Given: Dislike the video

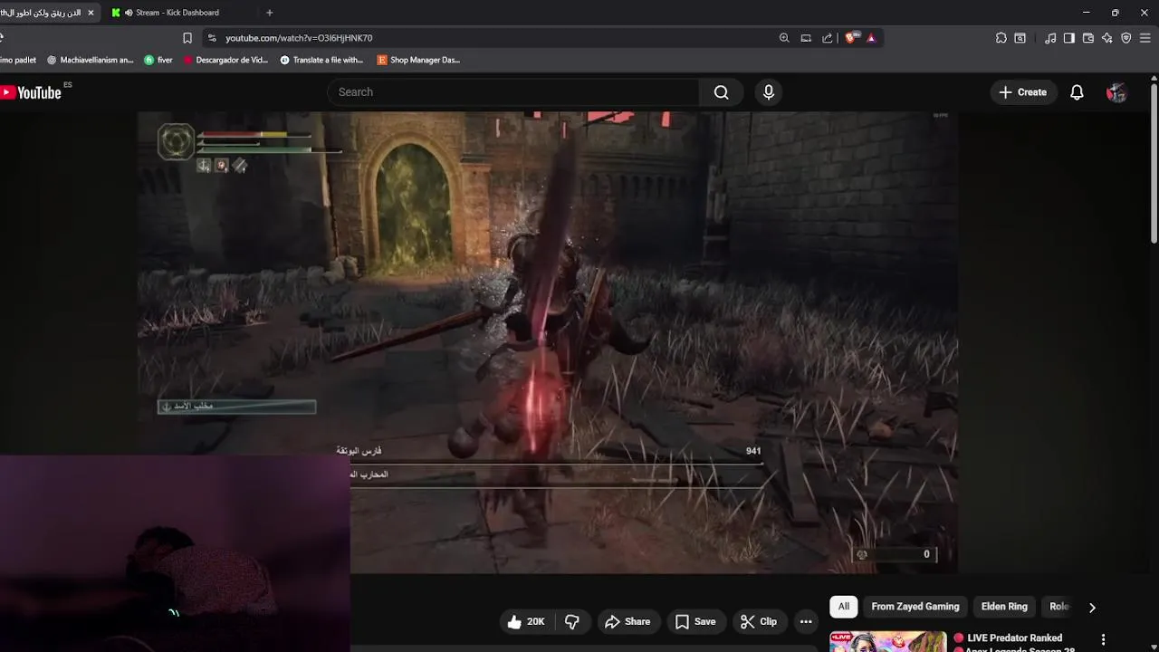Looking at the screenshot, I should (572, 621).
